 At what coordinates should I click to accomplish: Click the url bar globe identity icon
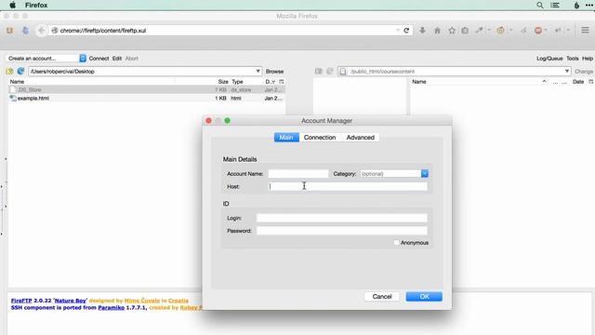pyautogui.click(x=55, y=31)
